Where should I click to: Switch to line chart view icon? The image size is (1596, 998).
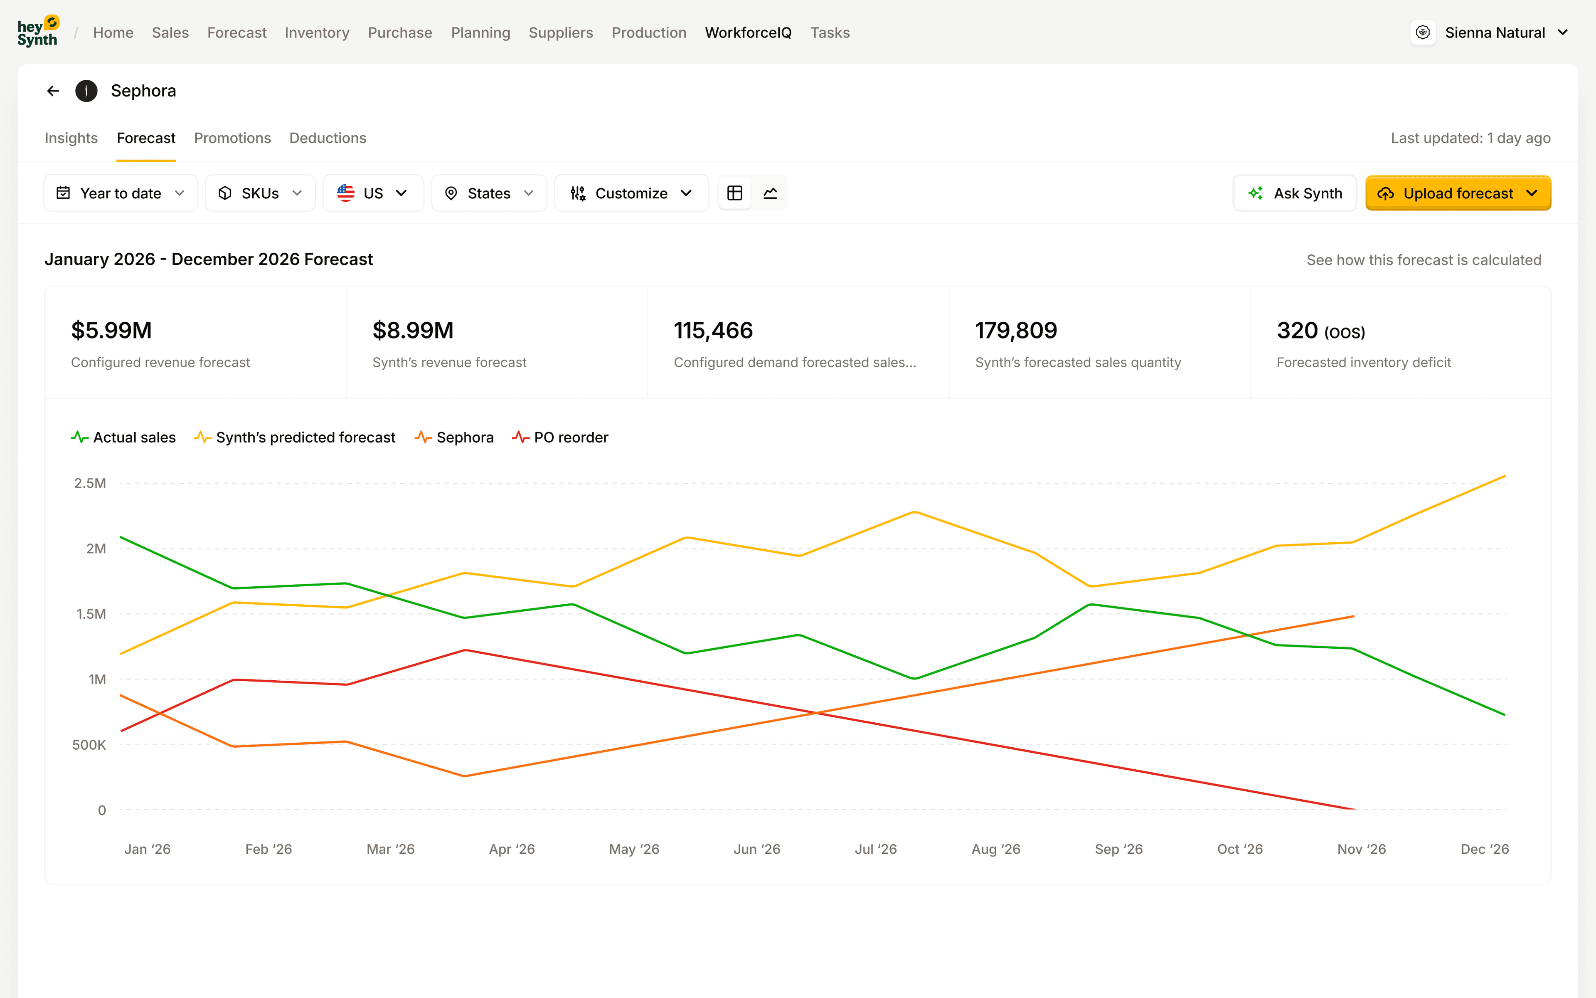[770, 193]
